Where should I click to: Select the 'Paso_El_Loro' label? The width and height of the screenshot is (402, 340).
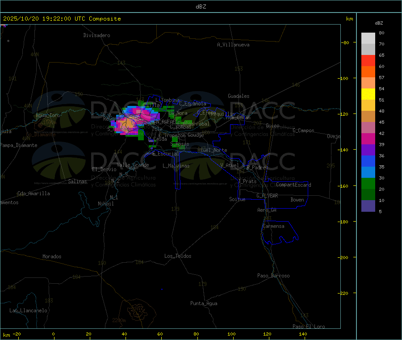click(309, 327)
